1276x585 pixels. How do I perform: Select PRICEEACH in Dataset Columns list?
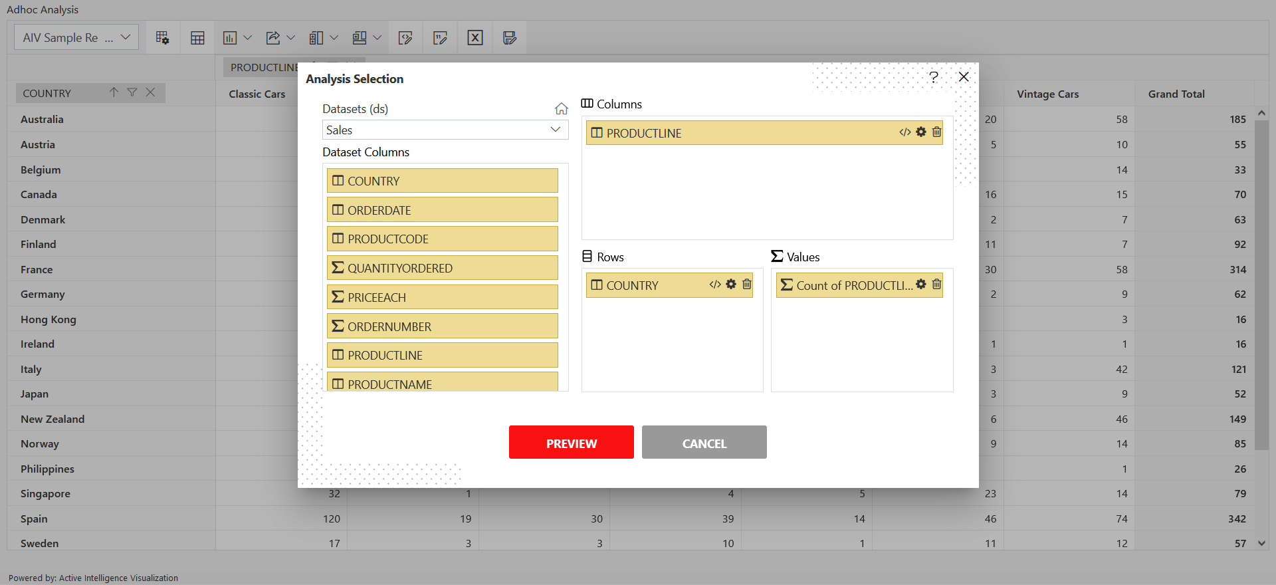click(443, 297)
